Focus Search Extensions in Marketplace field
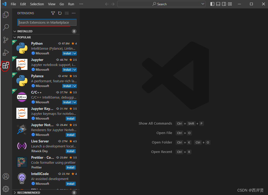This screenshot has width=268, height=195. tap(47, 22)
